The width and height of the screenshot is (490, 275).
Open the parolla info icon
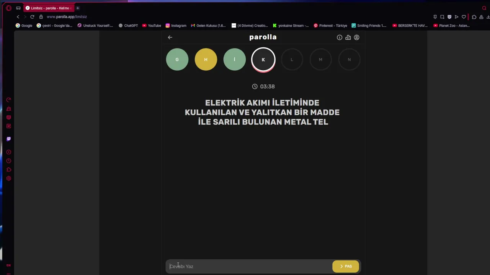340,37
